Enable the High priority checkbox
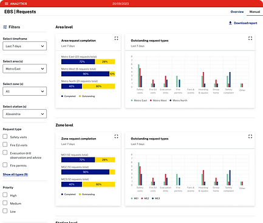 5,195
